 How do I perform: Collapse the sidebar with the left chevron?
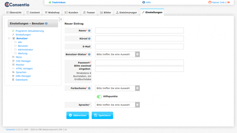tap(61, 19)
